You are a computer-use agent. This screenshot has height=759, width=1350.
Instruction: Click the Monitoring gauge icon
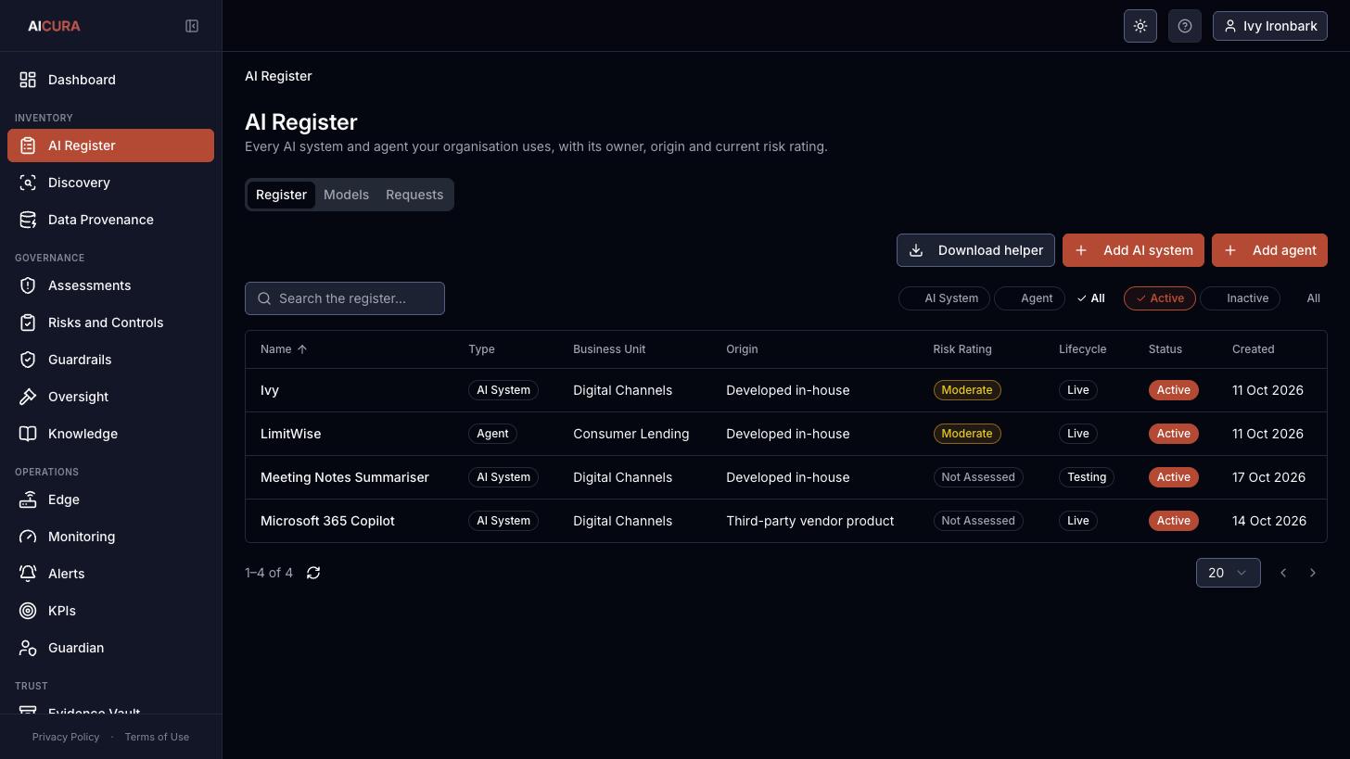(28, 537)
